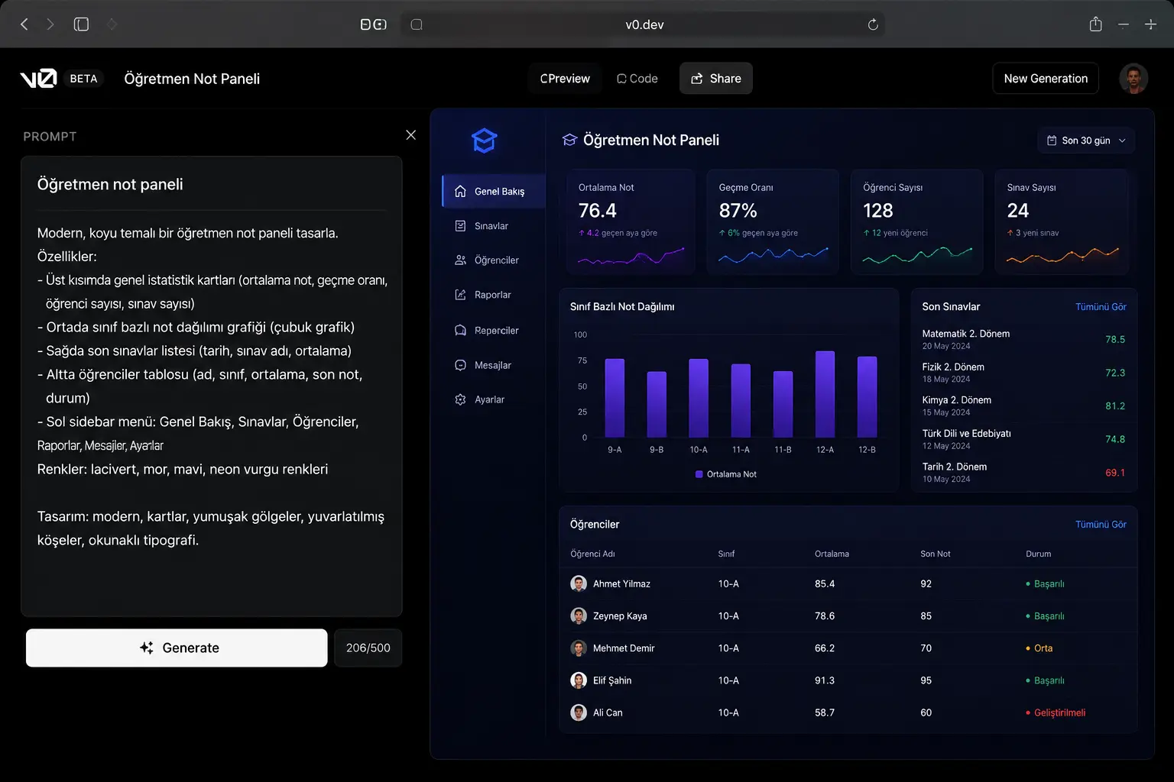1174x782 pixels.
Task: Click Tümünü Gör in Son Sınavlar
Action: (x=1101, y=307)
